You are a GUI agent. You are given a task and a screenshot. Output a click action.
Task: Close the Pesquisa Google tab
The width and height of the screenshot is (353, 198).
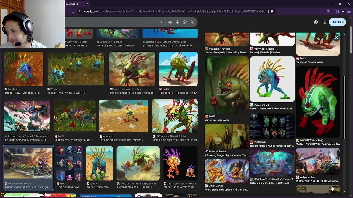pyautogui.click(x=87, y=4)
